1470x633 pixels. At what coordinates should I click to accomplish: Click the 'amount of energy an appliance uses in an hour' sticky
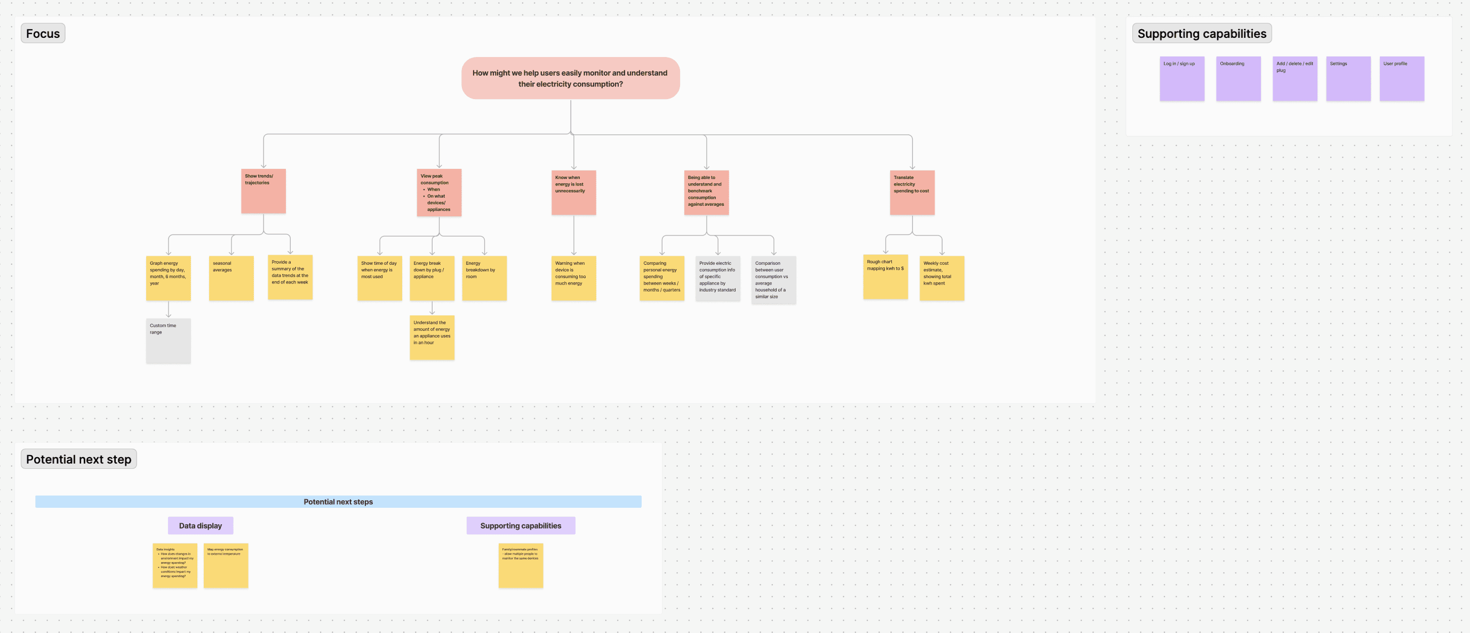(x=432, y=338)
